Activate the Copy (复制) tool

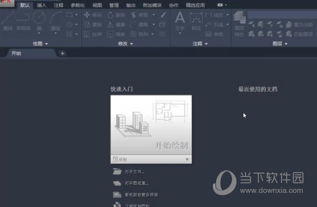pos(93,24)
